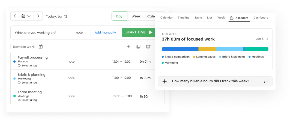Click Add manually link
The image size is (308, 121).
pos(105,32)
